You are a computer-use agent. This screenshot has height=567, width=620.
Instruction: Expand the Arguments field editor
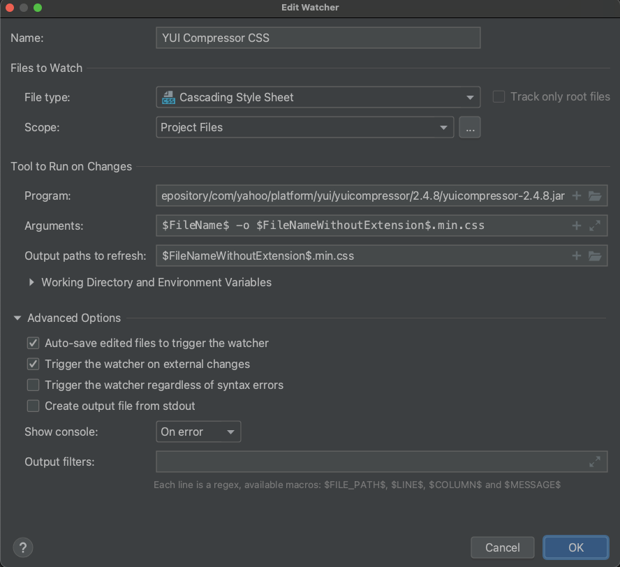595,226
